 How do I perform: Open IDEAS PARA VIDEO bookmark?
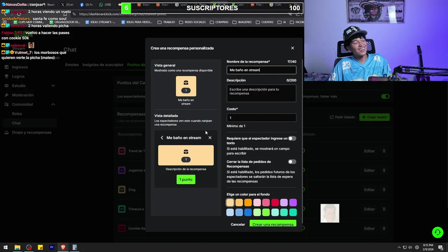tap(136, 22)
